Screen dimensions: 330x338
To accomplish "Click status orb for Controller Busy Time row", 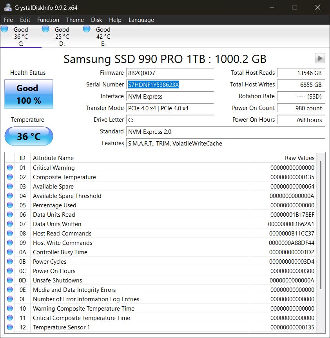I will [10, 252].
